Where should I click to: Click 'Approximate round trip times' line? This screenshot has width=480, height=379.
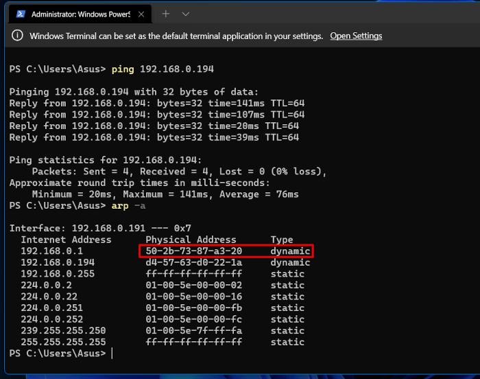click(x=140, y=183)
